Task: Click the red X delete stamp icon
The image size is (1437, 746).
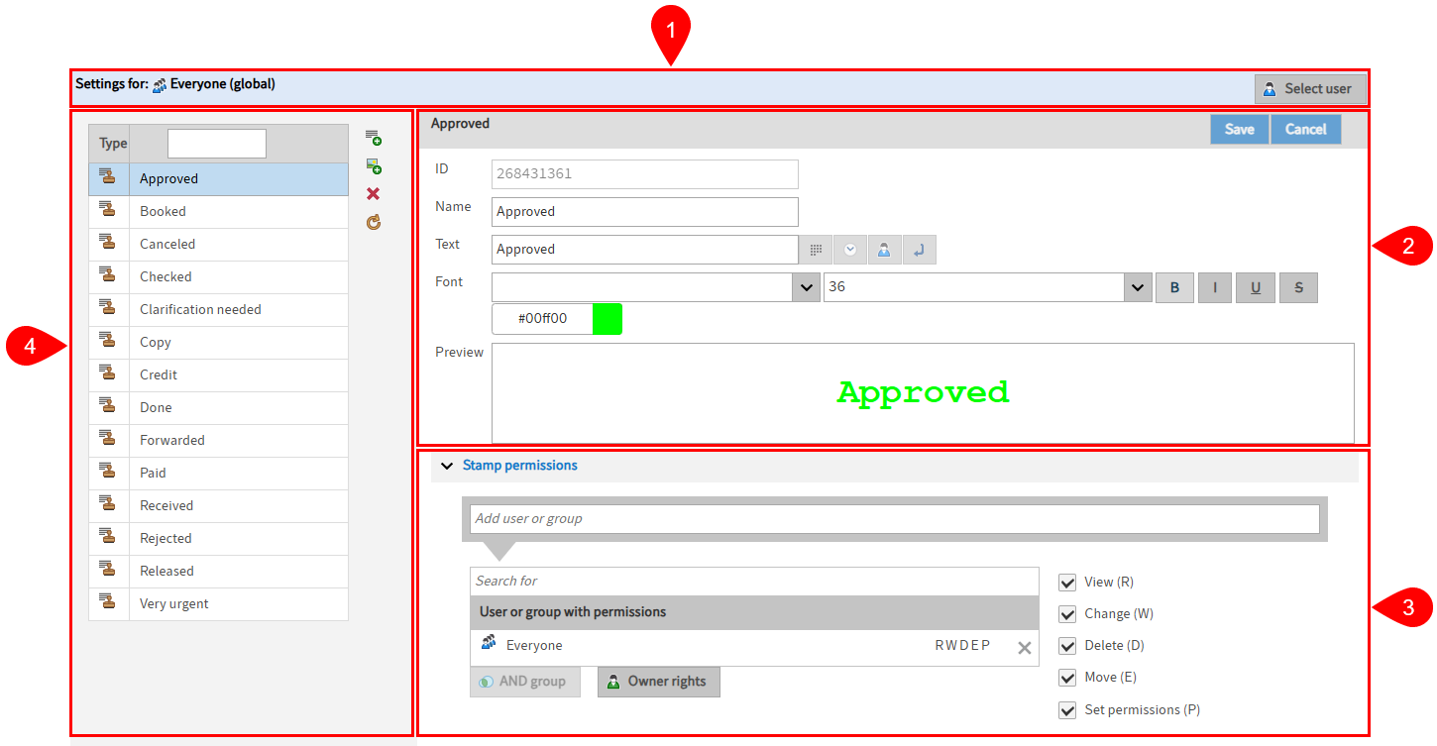Action: [x=373, y=194]
